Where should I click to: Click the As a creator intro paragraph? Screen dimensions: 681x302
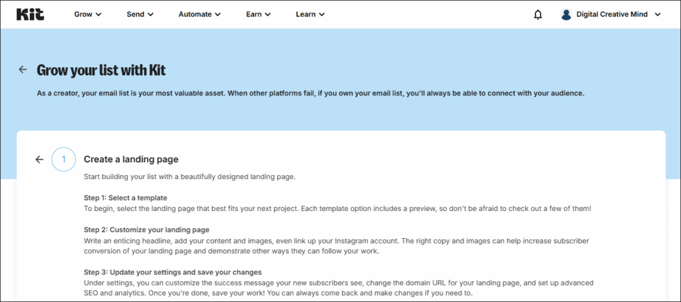point(311,94)
